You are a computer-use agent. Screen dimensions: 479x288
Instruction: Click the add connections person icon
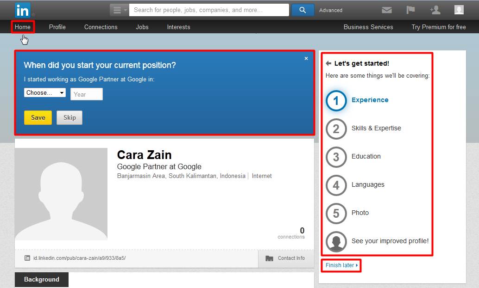click(x=435, y=10)
